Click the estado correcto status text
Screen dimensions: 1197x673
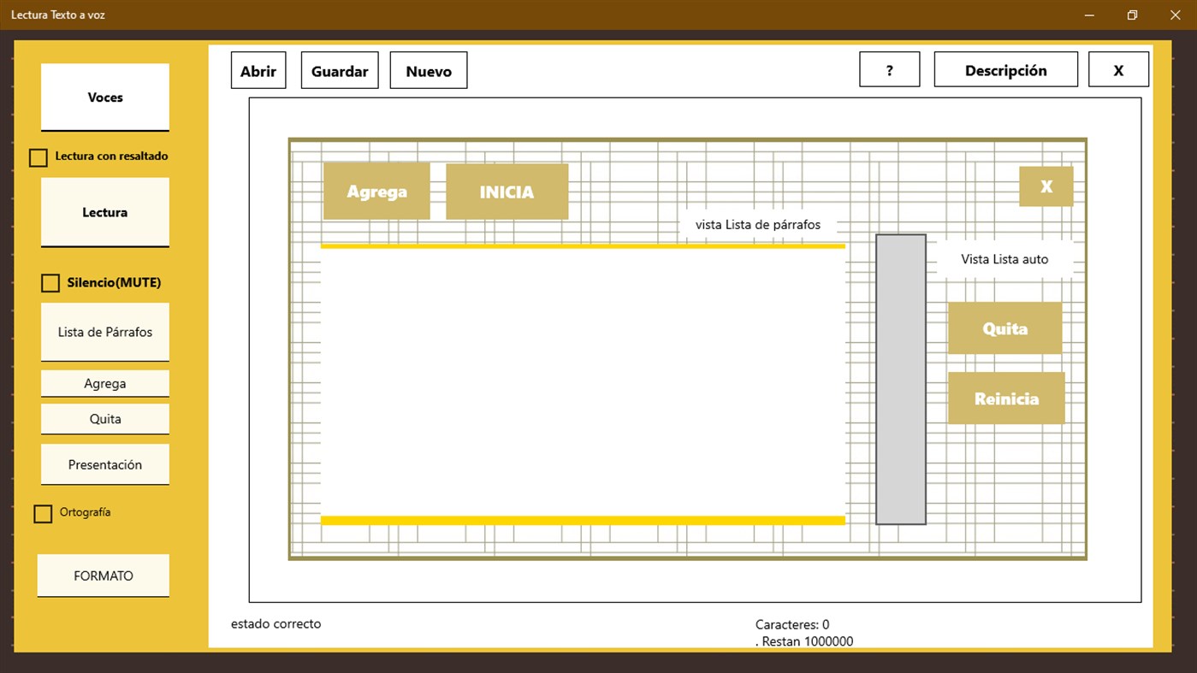click(x=276, y=624)
